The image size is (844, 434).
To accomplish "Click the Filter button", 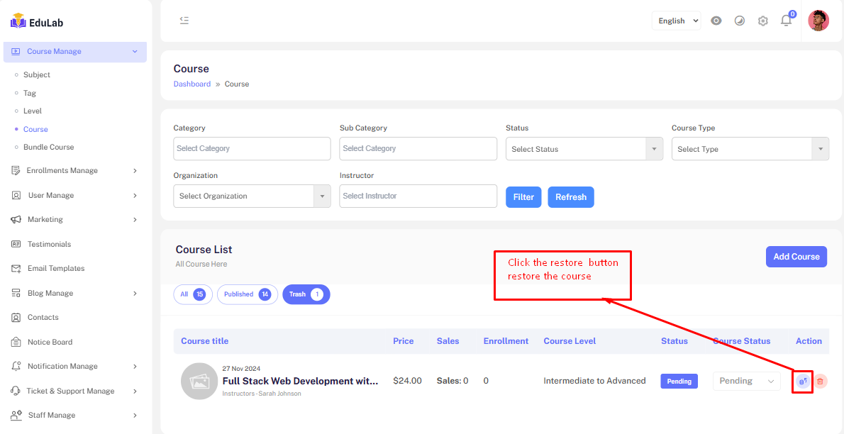I will (x=523, y=197).
